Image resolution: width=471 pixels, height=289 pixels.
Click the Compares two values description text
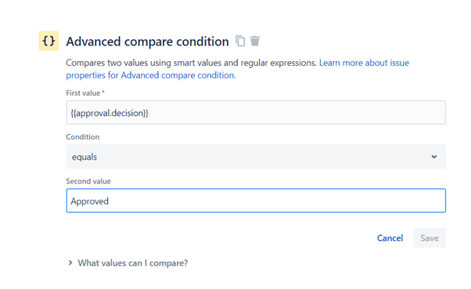tap(192, 63)
